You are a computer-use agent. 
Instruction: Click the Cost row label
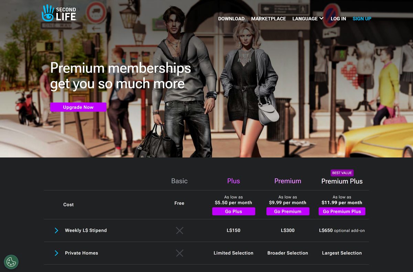point(68,205)
